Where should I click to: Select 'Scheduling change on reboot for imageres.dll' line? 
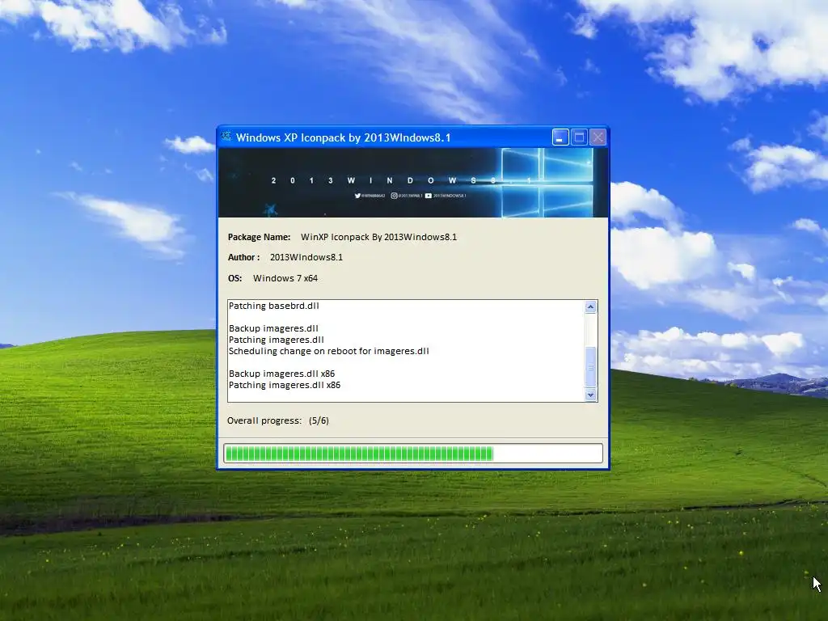tap(328, 351)
